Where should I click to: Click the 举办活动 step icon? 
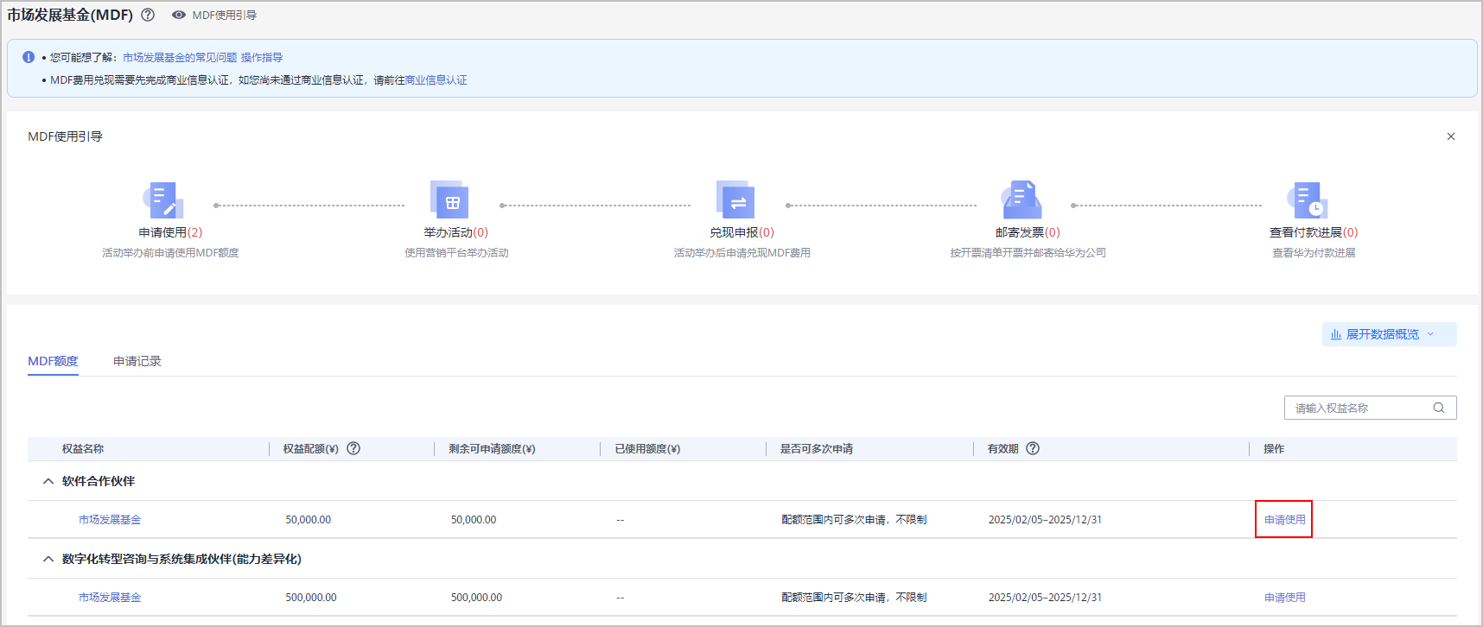(x=450, y=200)
